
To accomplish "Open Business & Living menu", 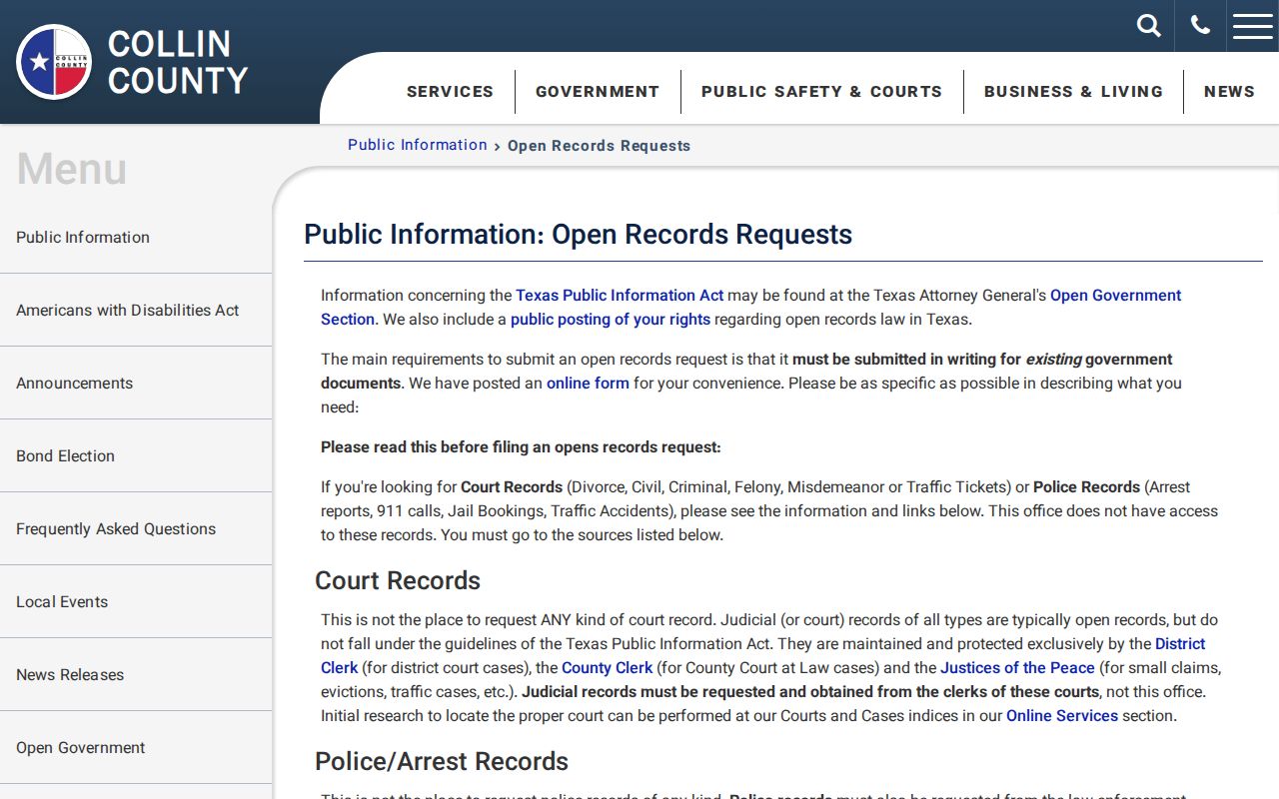I will (x=1073, y=91).
